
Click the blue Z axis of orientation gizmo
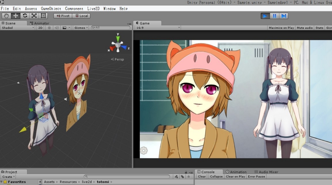[x=124, y=47]
